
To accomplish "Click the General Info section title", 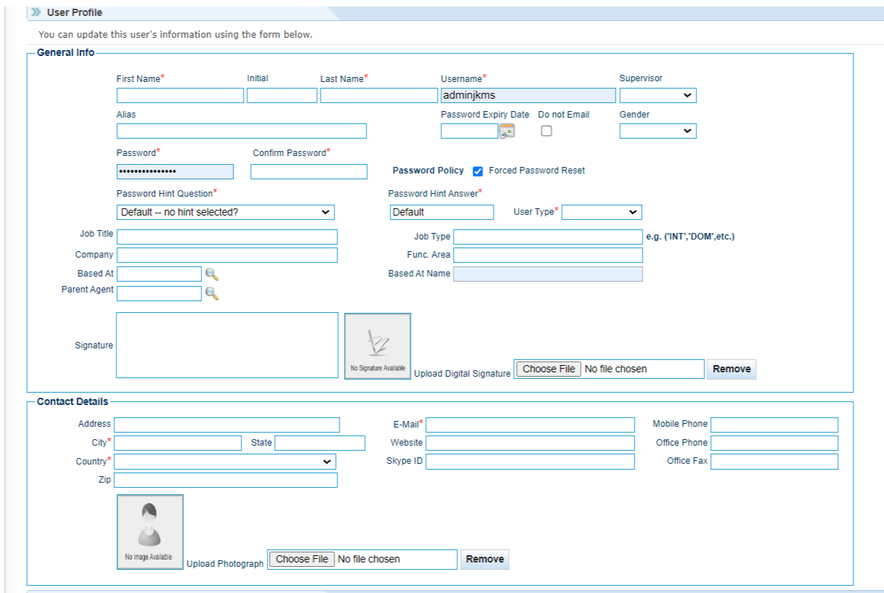I will coord(65,52).
